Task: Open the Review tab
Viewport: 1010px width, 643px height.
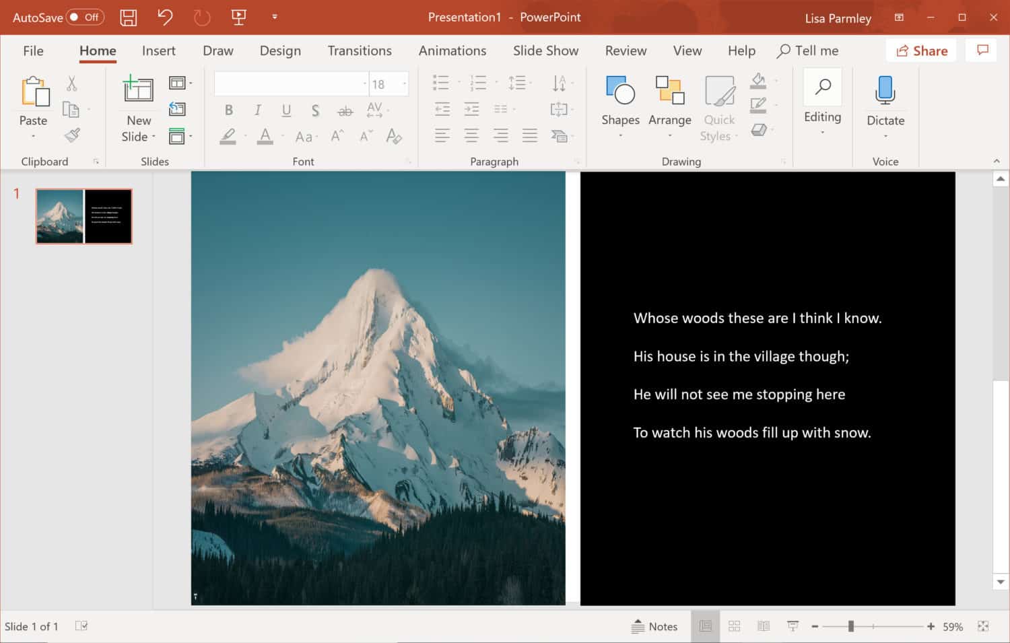Action: pyautogui.click(x=626, y=50)
